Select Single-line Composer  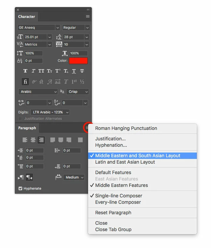(142, 196)
